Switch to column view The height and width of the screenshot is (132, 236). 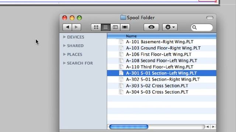115,27
